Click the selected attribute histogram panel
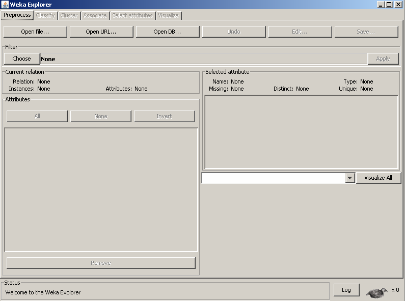Viewport: 405px width, 301px height. (301, 132)
